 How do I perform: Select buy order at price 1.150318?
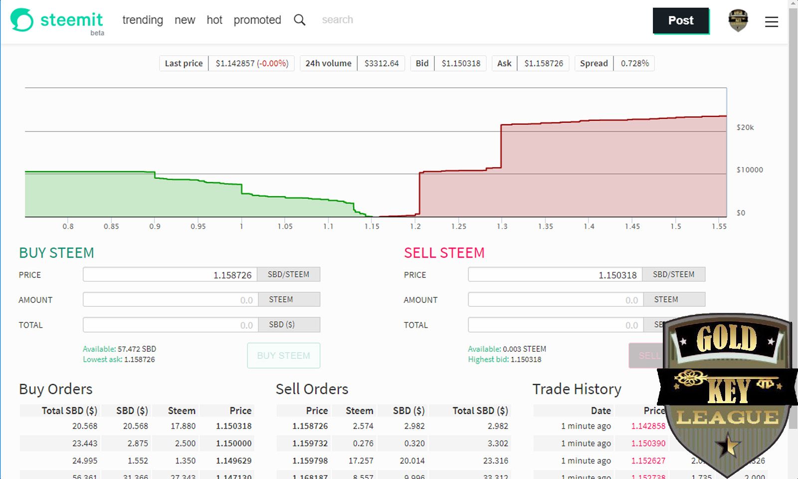(x=137, y=426)
